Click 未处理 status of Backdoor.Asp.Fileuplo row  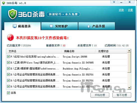[x=106, y=69]
